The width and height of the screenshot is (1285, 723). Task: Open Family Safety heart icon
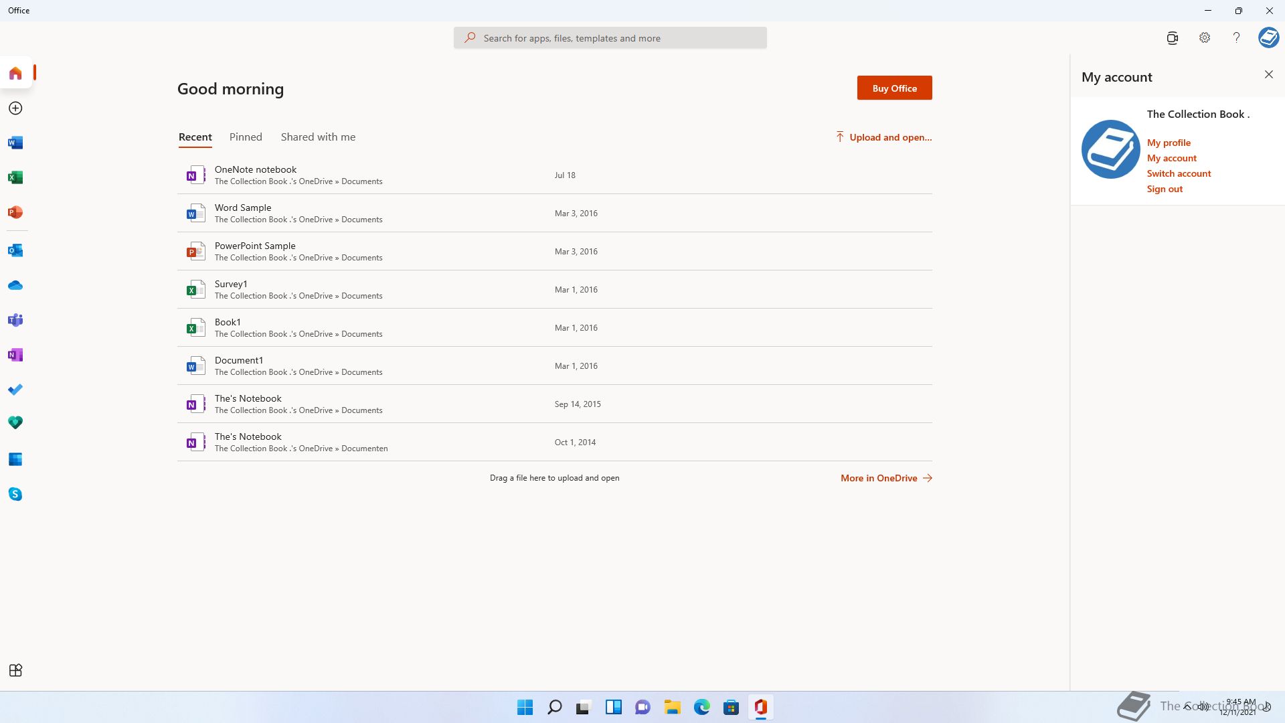pos(15,423)
